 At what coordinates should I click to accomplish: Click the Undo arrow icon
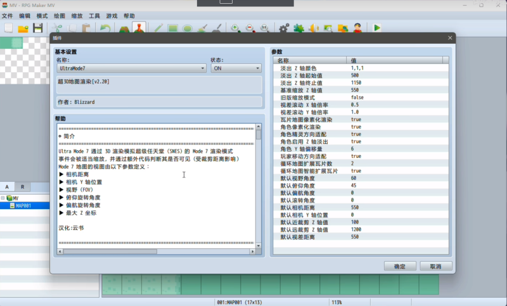[x=105, y=28]
